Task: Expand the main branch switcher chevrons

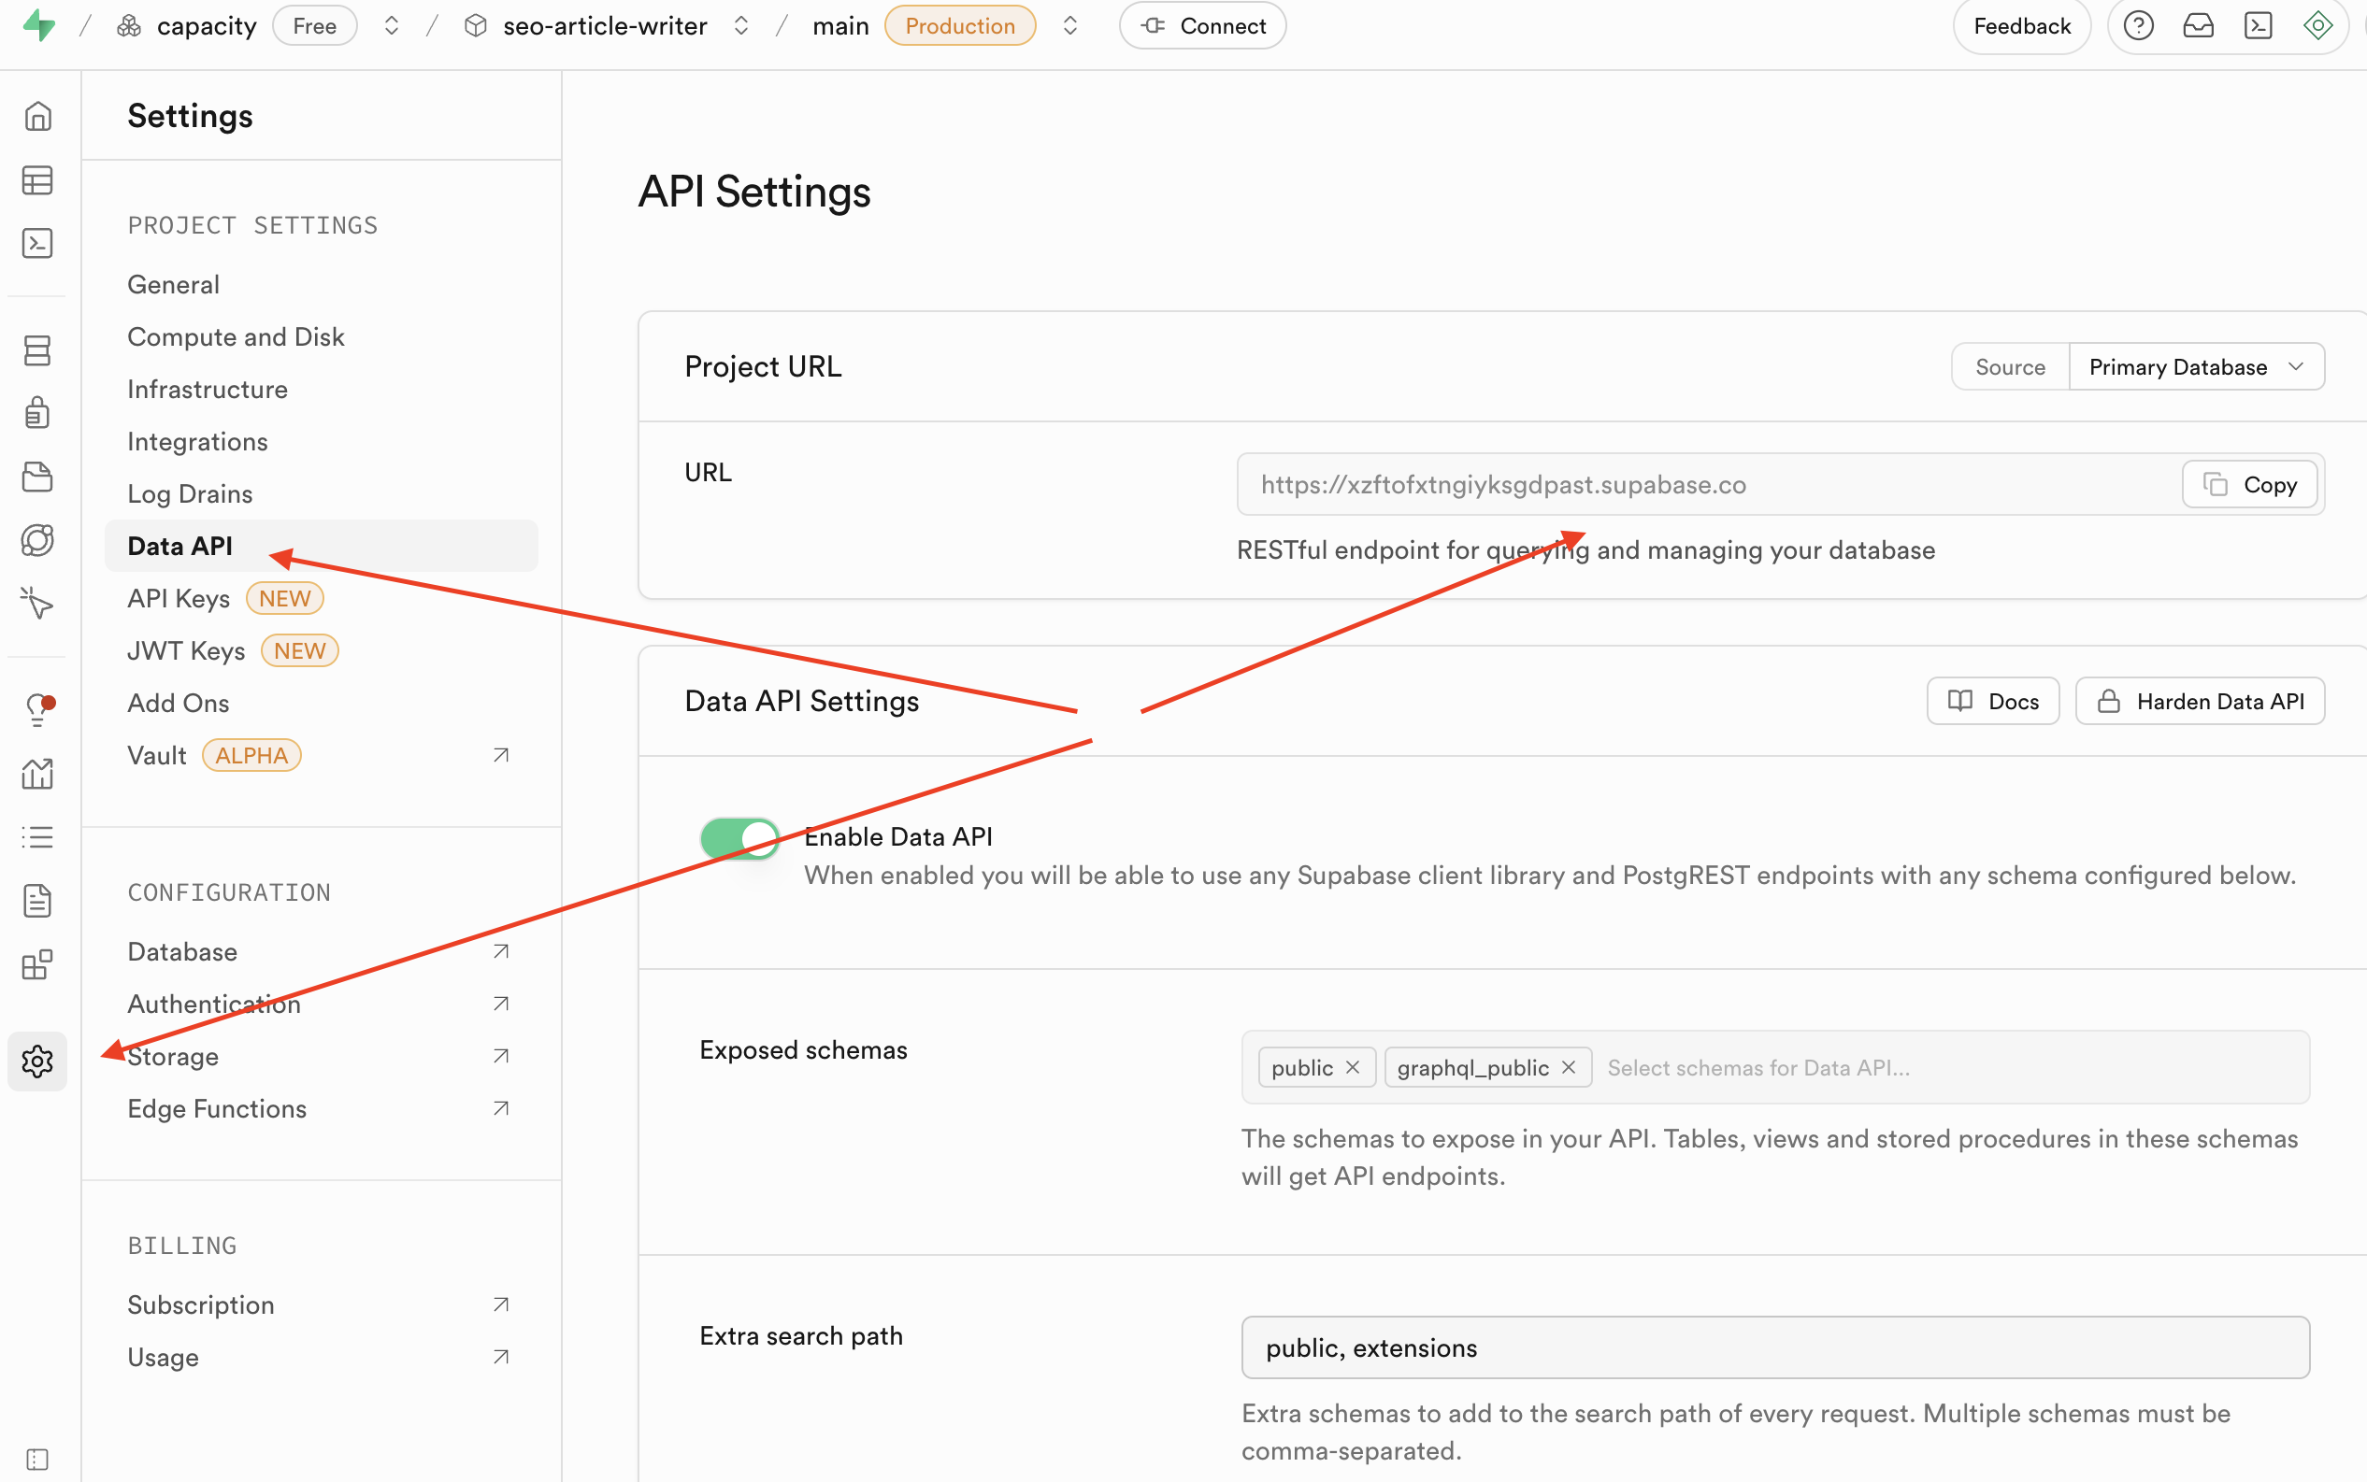Action: coord(1069,25)
